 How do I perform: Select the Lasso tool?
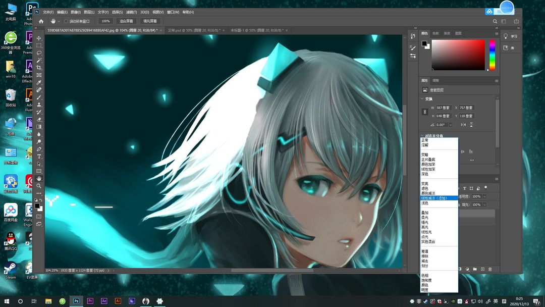click(39, 53)
